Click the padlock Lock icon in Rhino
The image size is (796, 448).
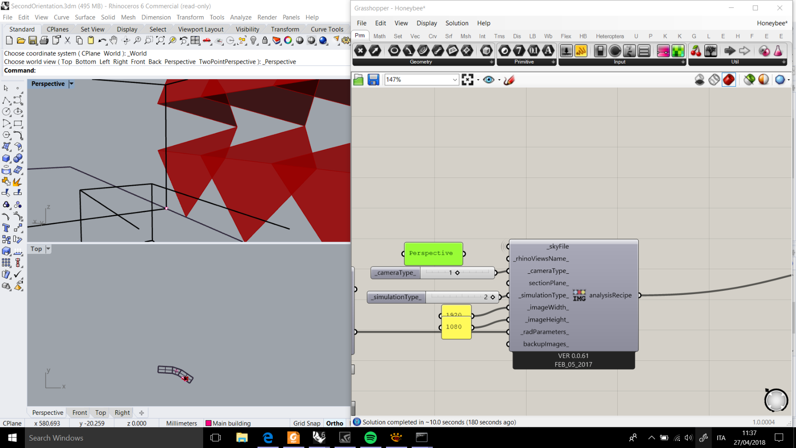click(x=265, y=41)
